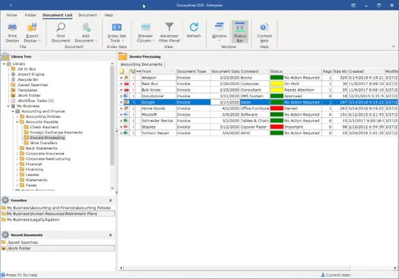The image size is (399, 279).
Task: Collapse the Recent Documents panel
Action: [111, 235]
